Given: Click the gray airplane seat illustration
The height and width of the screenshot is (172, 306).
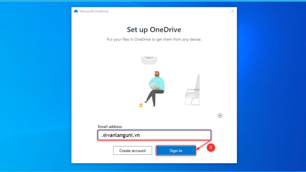Looking at the screenshot, I should coord(192,90).
